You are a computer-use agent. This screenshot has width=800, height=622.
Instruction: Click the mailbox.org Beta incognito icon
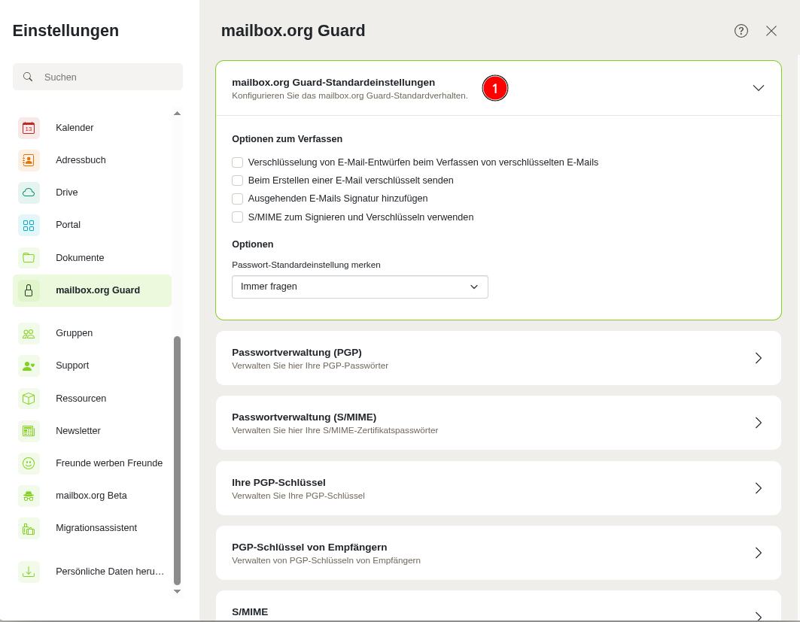pos(29,496)
